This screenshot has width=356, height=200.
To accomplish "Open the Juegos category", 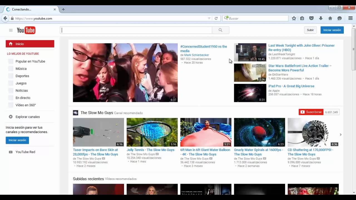I will tap(21, 83).
